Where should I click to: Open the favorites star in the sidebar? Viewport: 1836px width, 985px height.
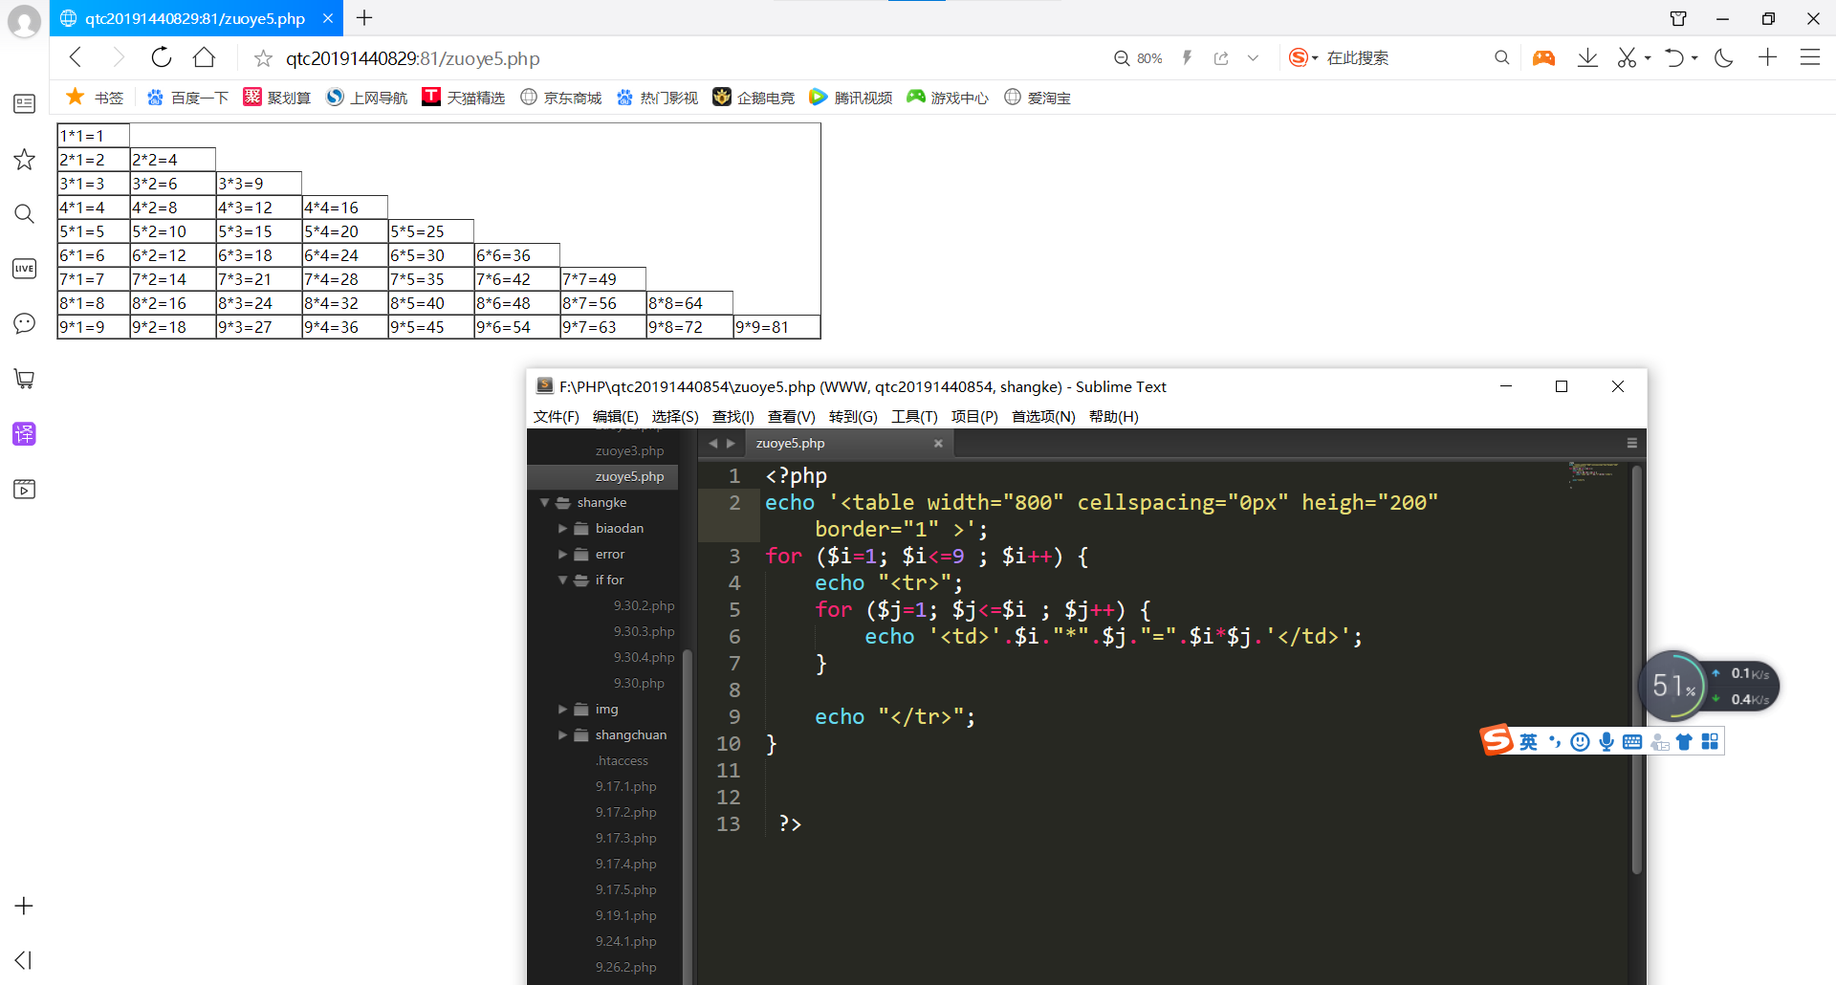point(24,159)
